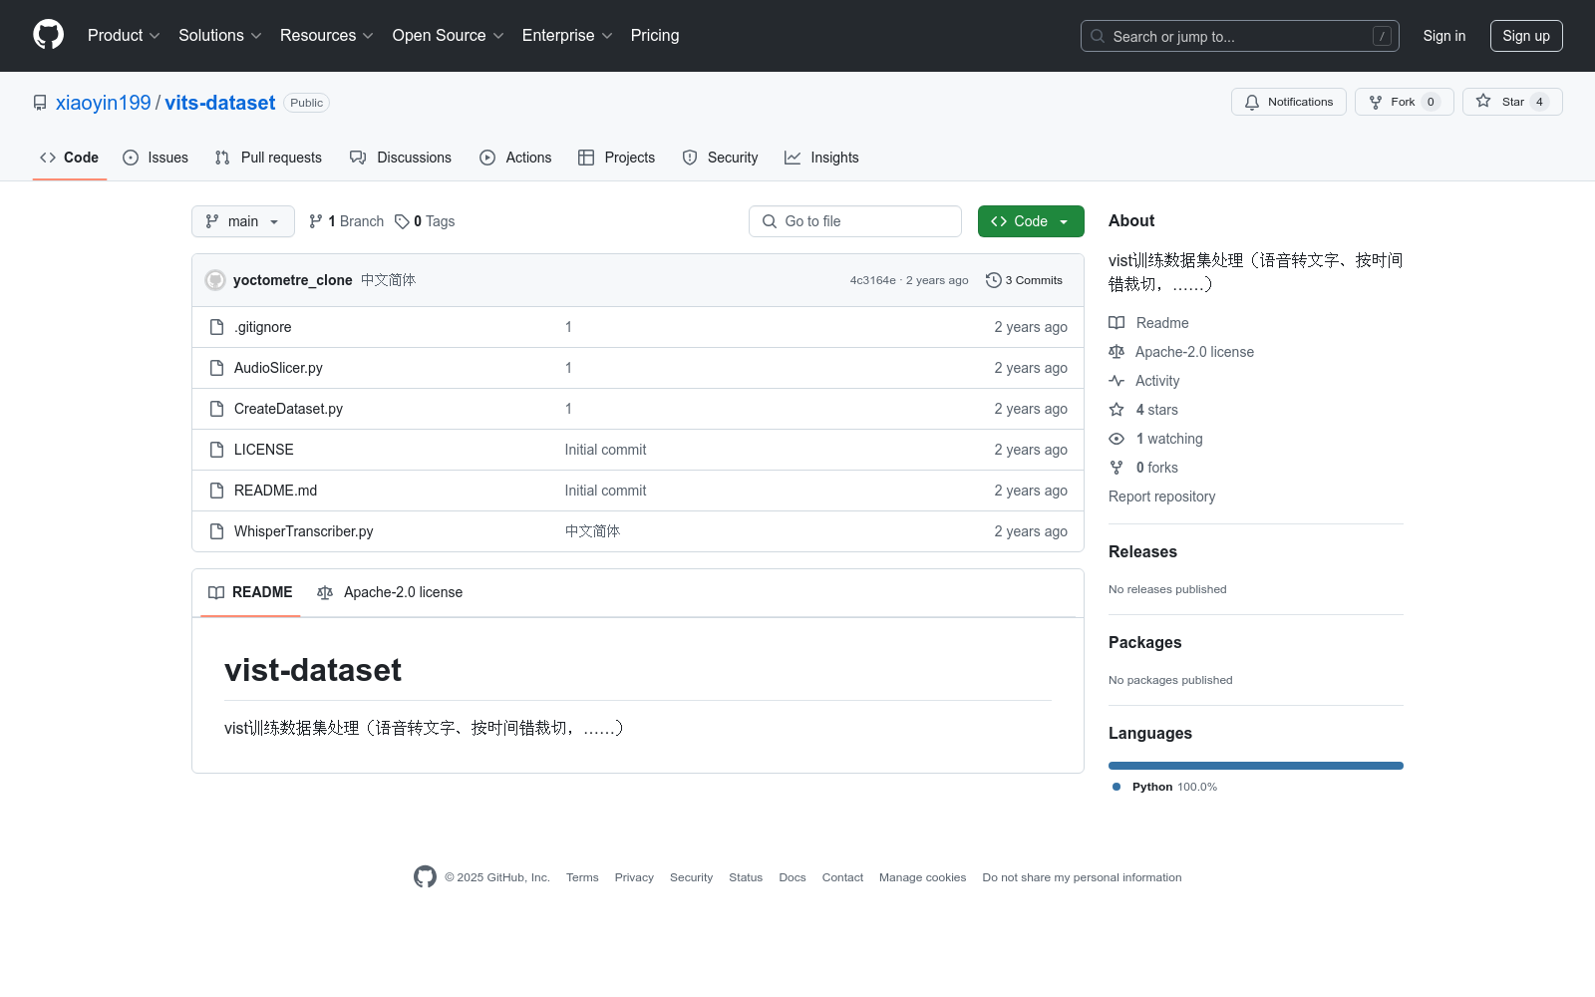The width and height of the screenshot is (1595, 997).
Task: Click the bell icon in Notifications button
Action: click(x=1252, y=102)
